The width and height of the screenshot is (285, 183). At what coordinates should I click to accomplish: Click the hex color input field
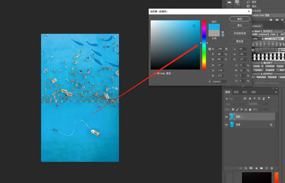point(219,82)
